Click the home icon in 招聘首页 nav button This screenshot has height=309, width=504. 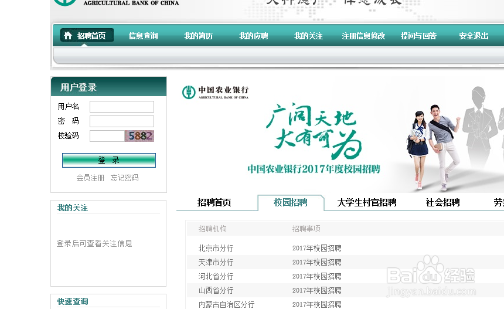click(68, 35)
